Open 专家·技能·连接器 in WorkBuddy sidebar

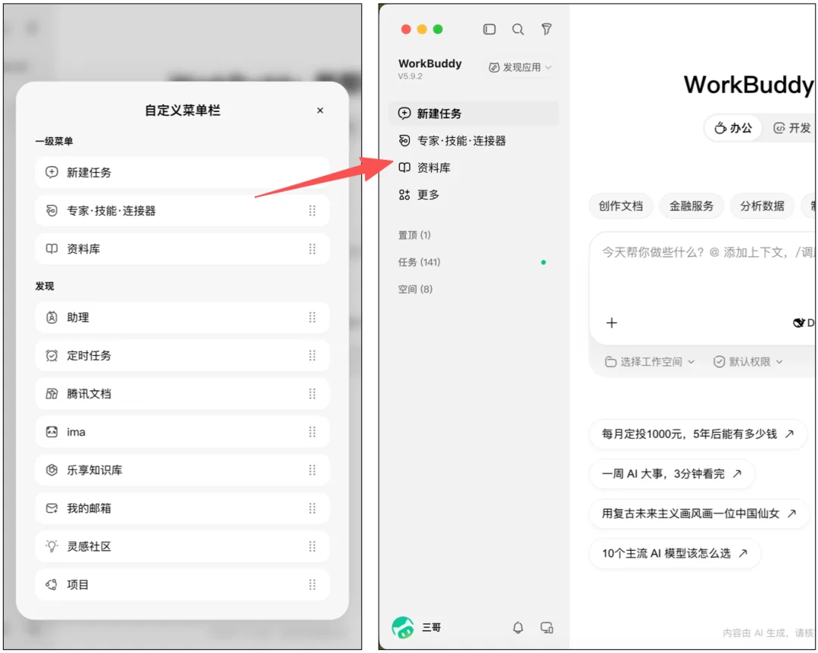pyautogui.click(x=473, y=140)
